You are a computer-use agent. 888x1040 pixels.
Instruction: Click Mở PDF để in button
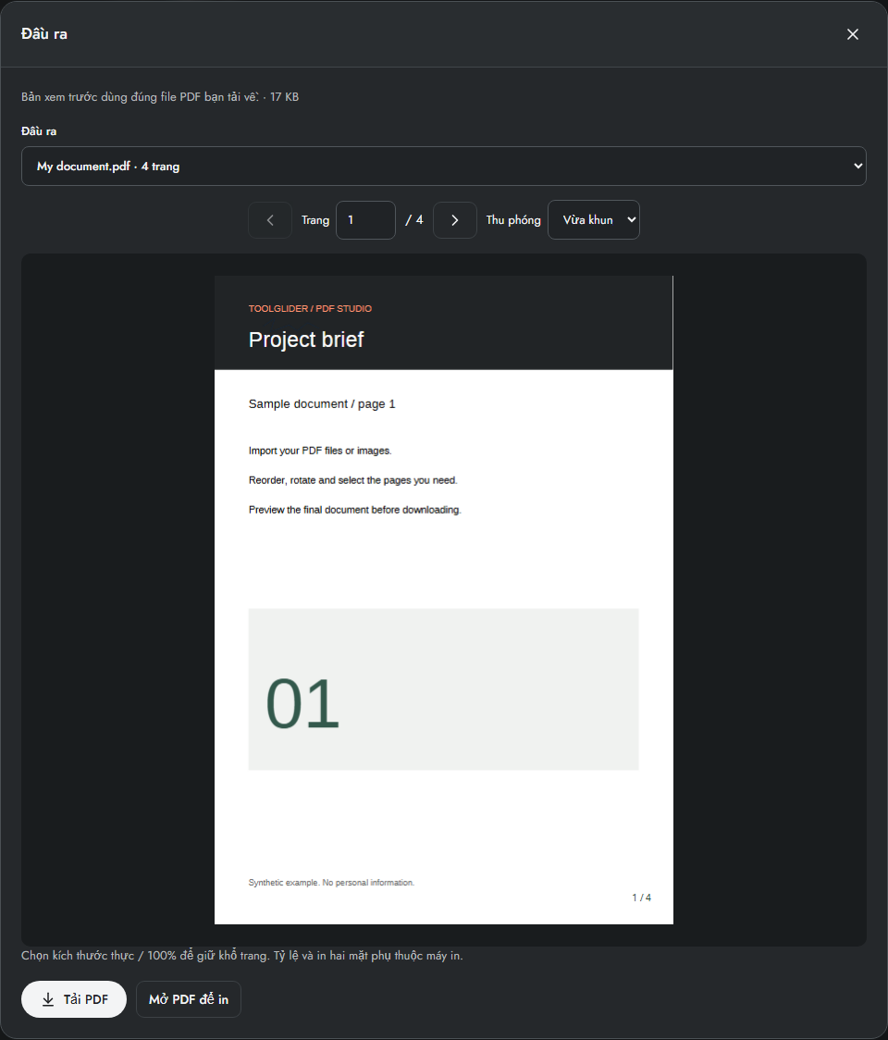coord(189,999)
